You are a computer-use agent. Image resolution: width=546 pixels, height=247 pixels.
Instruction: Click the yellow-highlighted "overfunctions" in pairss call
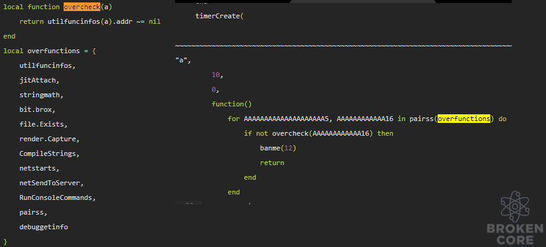[464, 119]
